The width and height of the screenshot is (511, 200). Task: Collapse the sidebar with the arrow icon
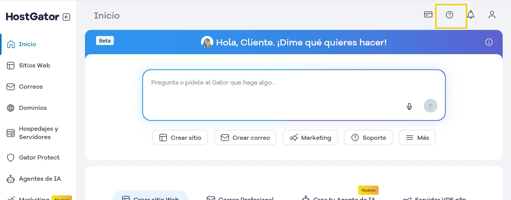click(x=66, y=17)
